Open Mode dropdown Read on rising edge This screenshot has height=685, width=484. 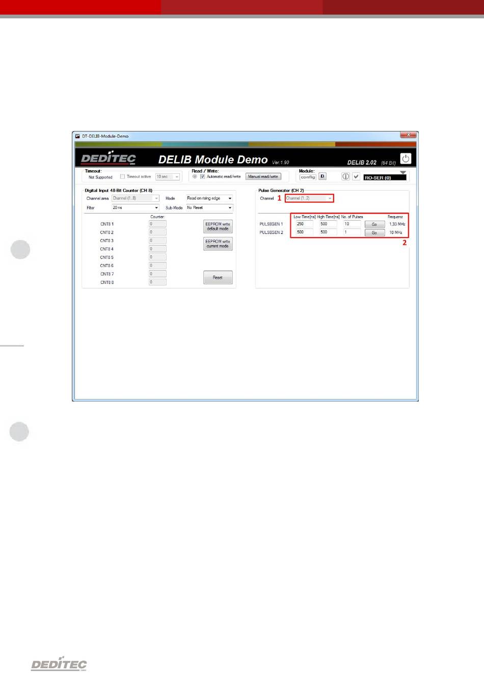point(209,198)
